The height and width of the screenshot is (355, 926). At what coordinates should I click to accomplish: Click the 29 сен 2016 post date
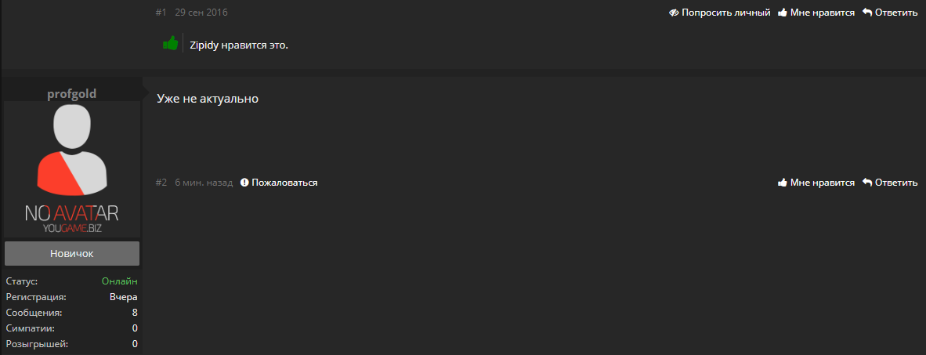(x=202, y=13)
